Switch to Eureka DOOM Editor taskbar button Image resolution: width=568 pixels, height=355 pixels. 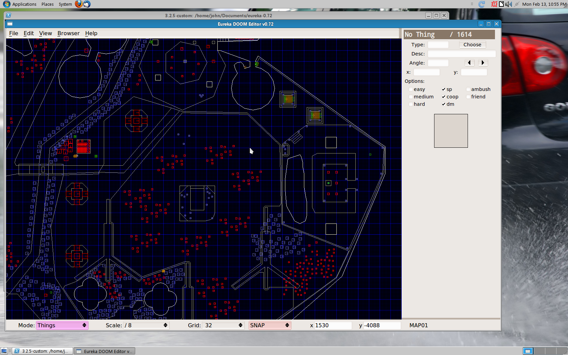[x=104, y=351]
